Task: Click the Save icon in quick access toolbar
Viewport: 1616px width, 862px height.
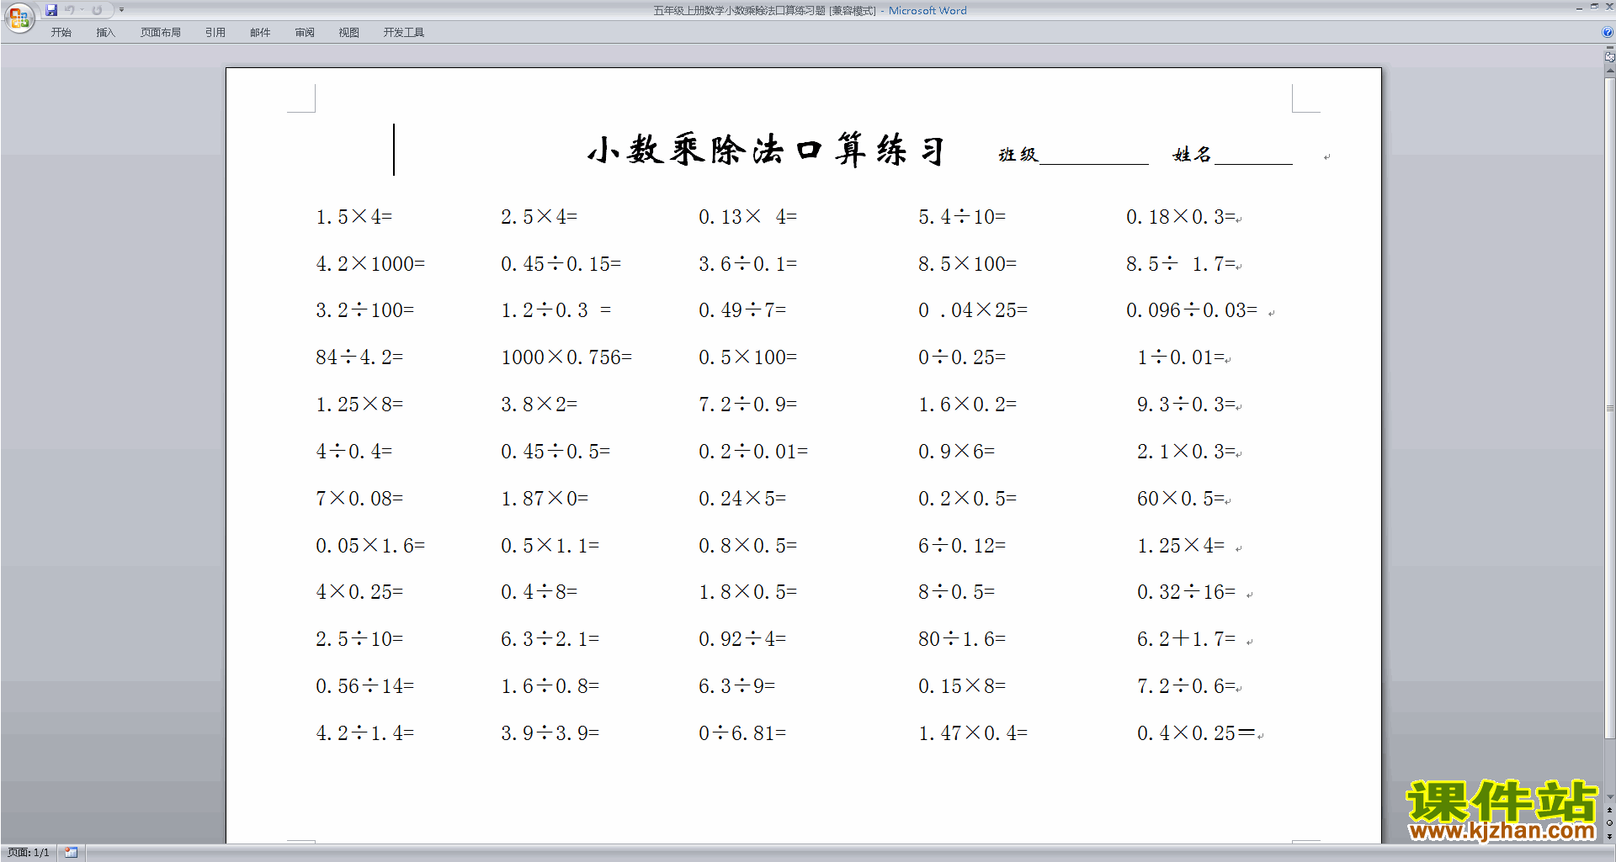Action: coord(51,10)
